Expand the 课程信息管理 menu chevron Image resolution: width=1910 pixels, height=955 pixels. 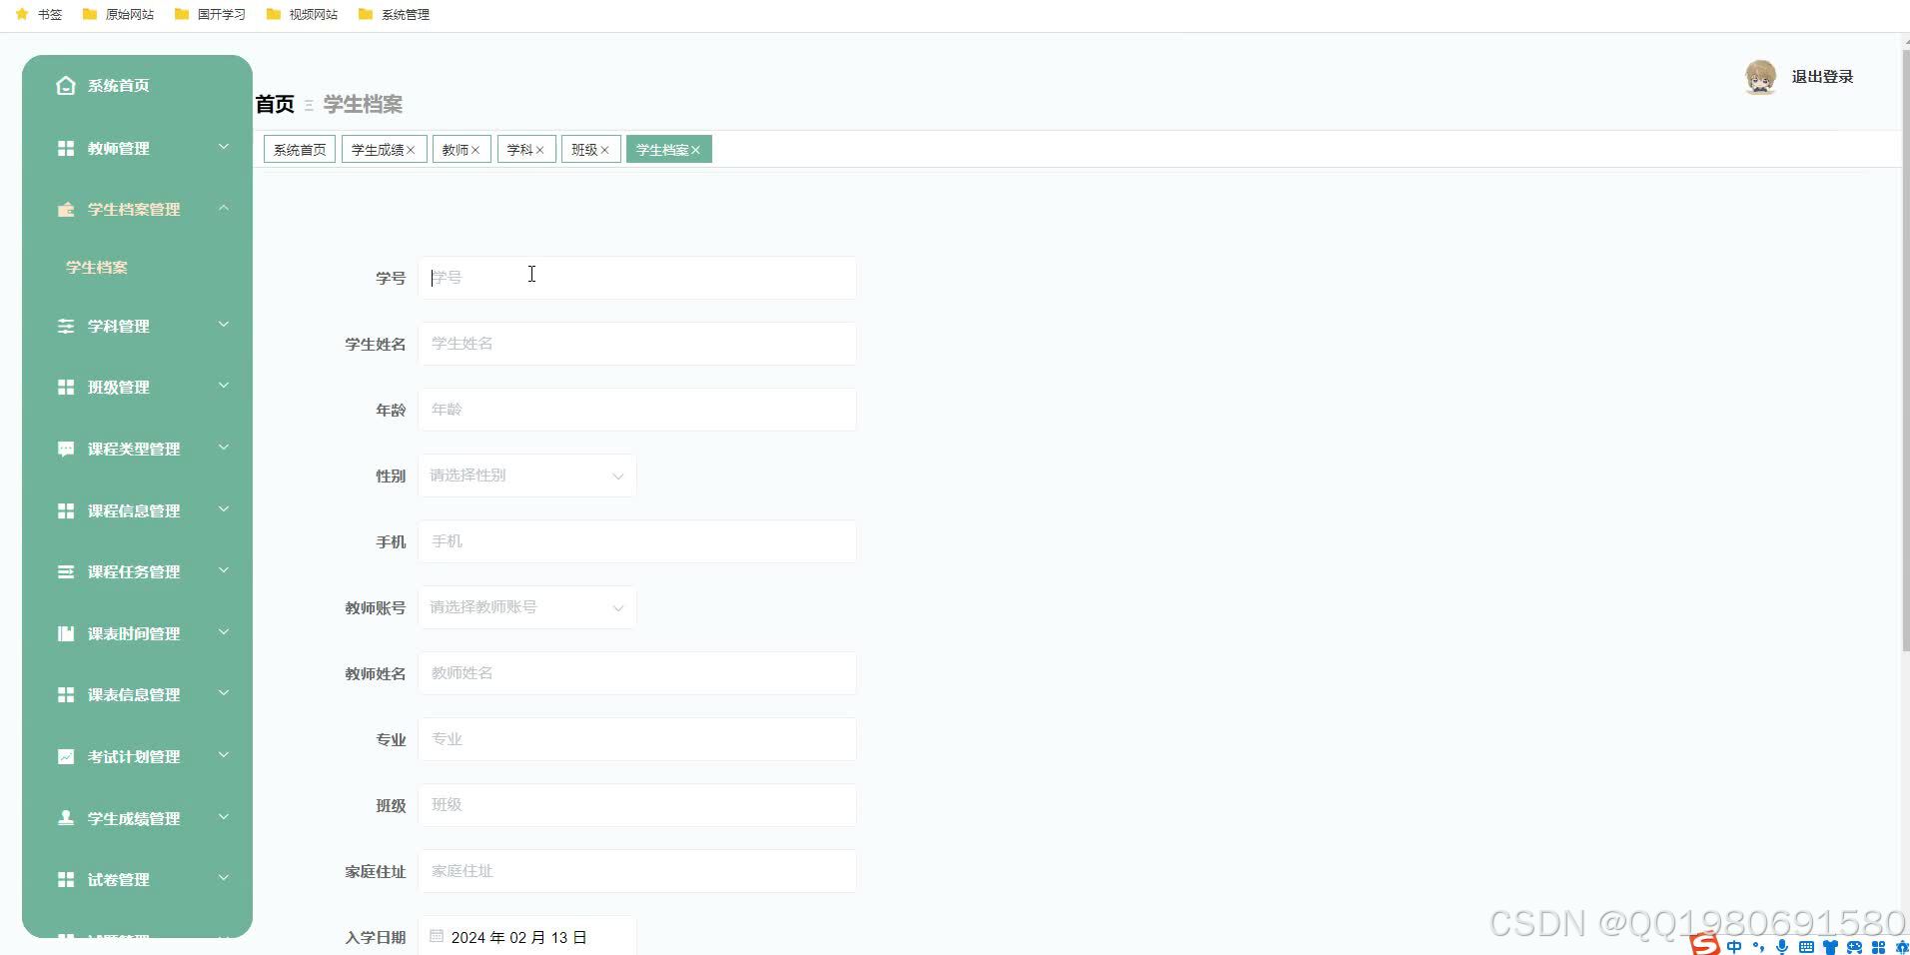point(224,509)
